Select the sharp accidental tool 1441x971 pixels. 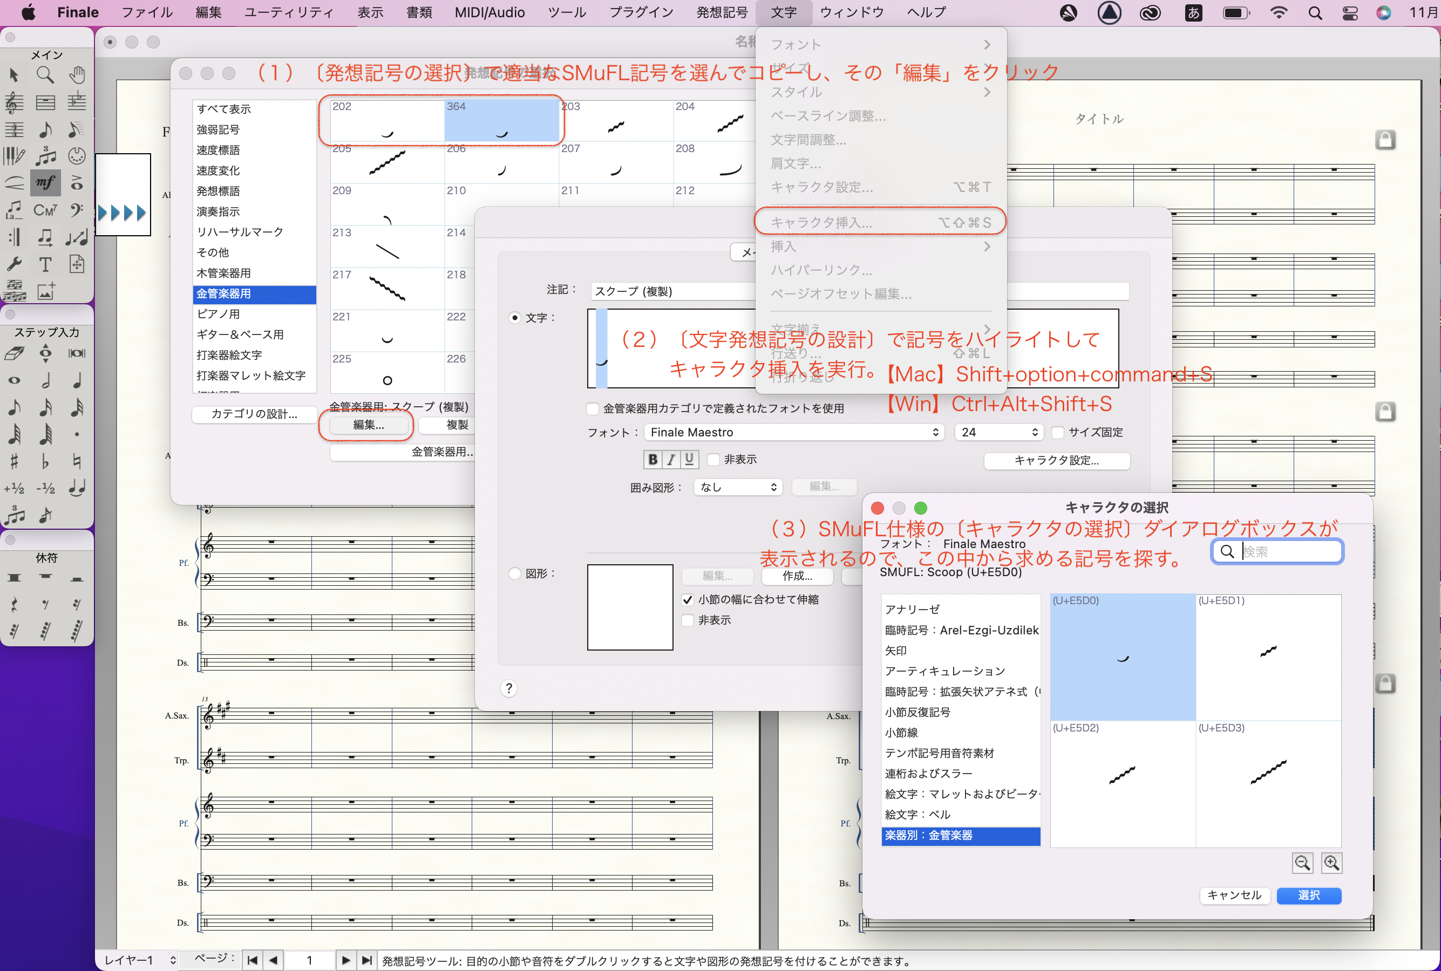tap(14, 461)
